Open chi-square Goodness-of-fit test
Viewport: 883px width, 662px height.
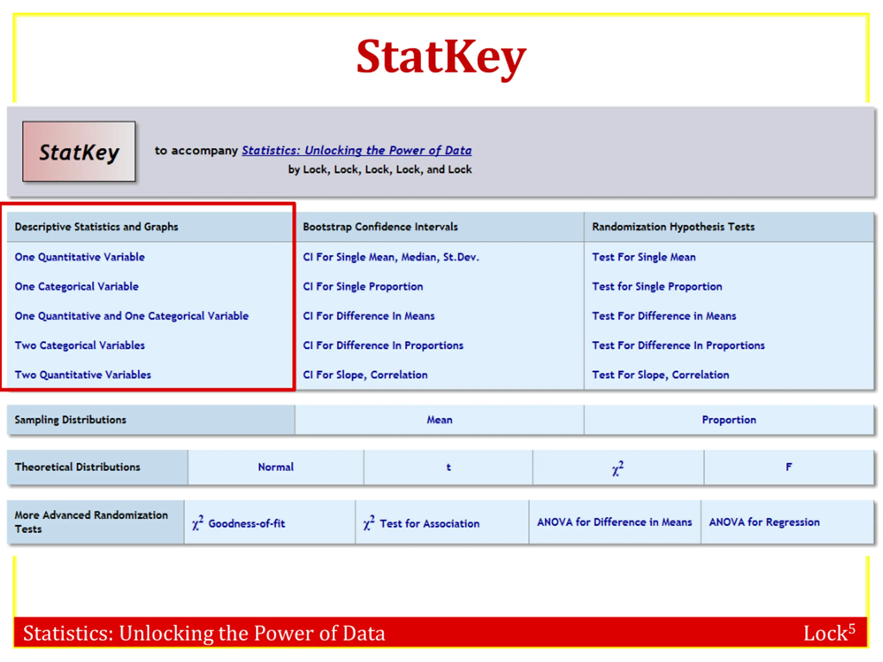coord(239,523)
